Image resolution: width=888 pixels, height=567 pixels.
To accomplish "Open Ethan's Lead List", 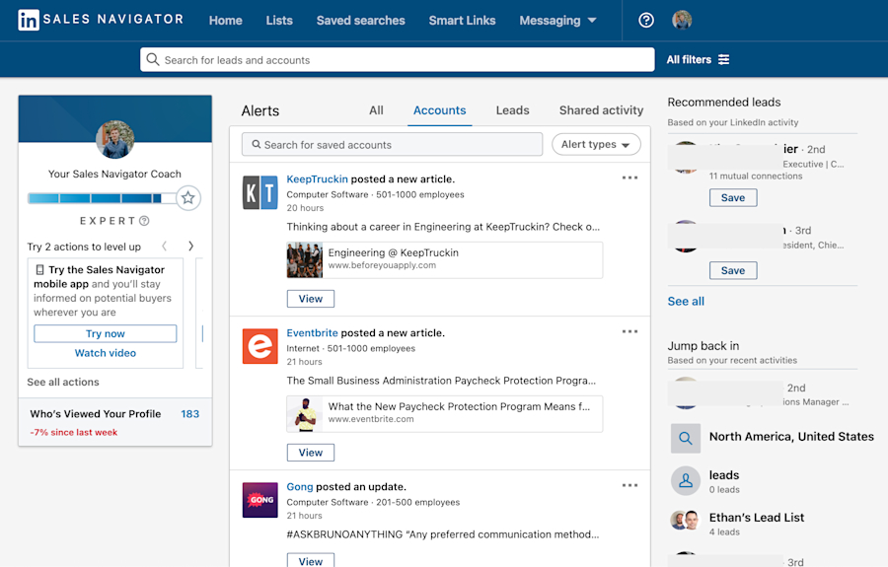I will pos(757,518).
